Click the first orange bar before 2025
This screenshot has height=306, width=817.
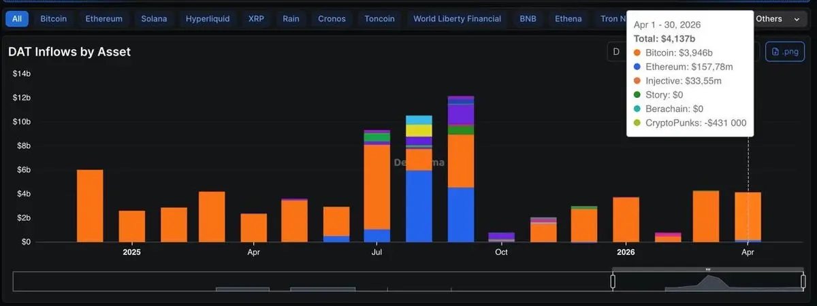[x=90, y=206]
